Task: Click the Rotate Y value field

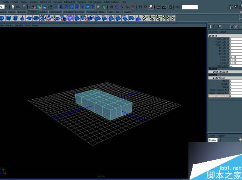Action: click(236, 51)
